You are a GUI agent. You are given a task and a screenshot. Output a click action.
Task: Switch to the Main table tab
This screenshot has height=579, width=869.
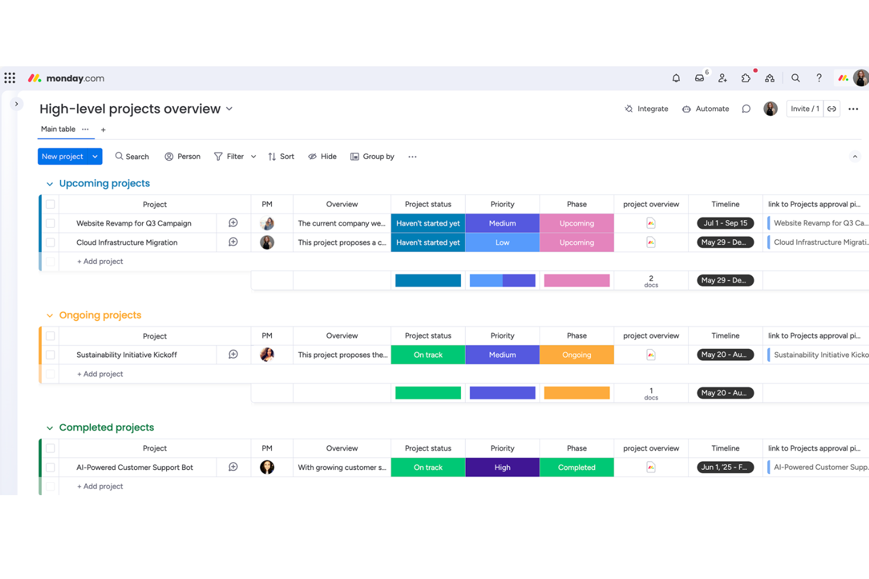click(58, 129)
